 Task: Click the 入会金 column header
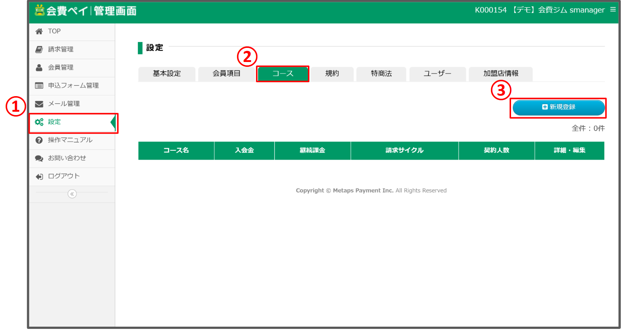[x=244, y=151]
